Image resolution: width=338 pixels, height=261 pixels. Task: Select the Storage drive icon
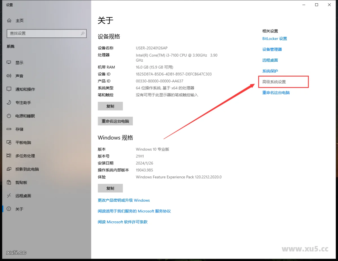[x=9, y=129]
